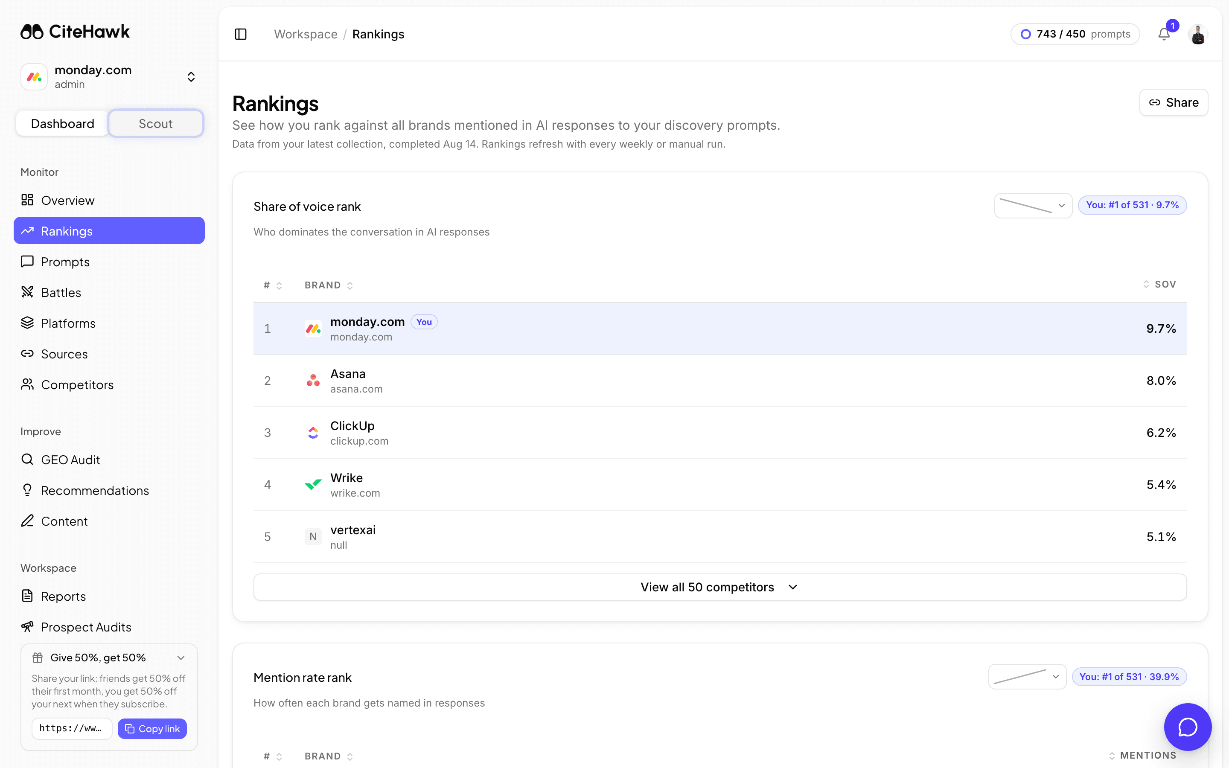The height and width of the screenshot is (768, 1229).
Task: Click the Sources link icon
Action: pos(27,353)
